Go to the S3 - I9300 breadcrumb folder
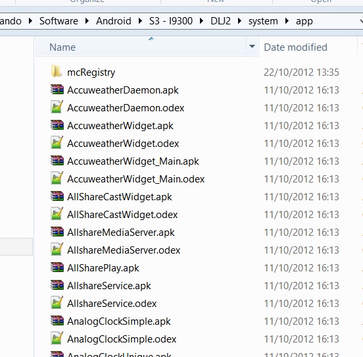363x357 pixels. pos(171,21)
